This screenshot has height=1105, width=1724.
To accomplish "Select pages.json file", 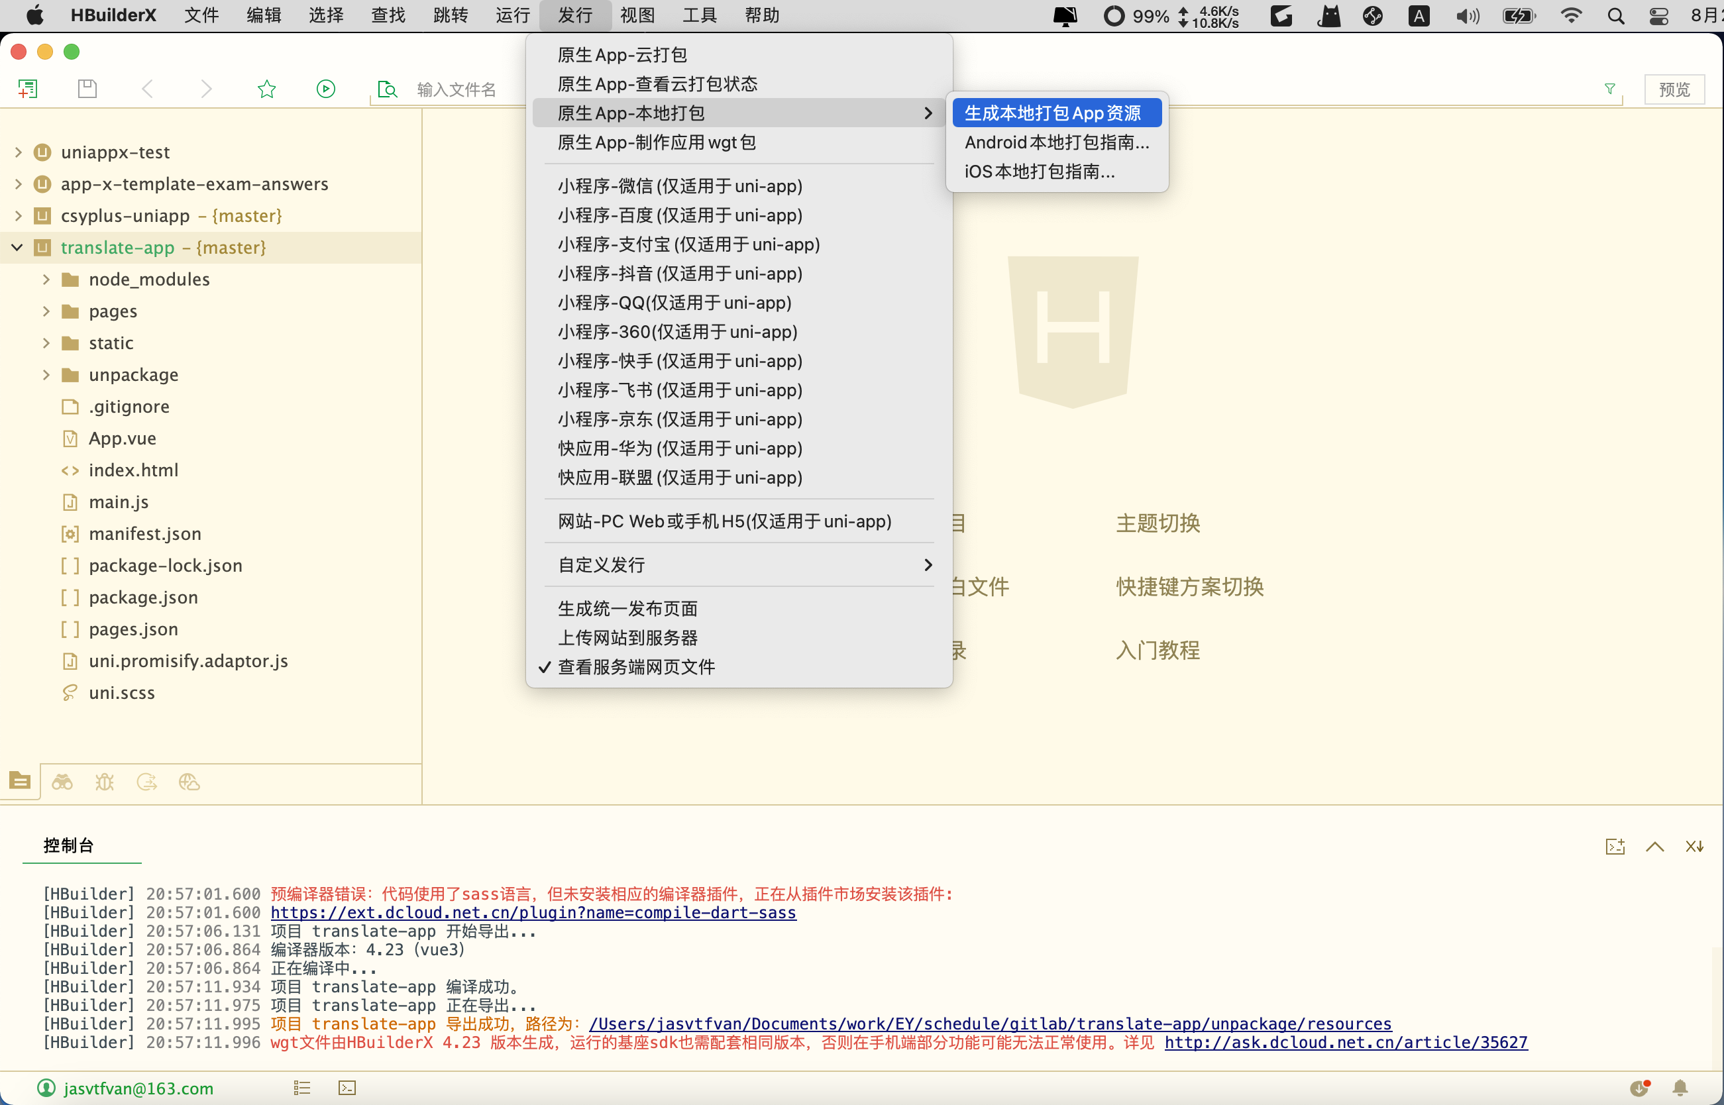I will tap(133, 629).
